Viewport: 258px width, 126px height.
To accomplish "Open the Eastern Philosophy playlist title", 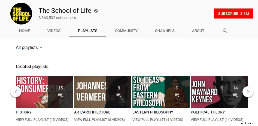I will pyautogui.click(x=153, y=112).
